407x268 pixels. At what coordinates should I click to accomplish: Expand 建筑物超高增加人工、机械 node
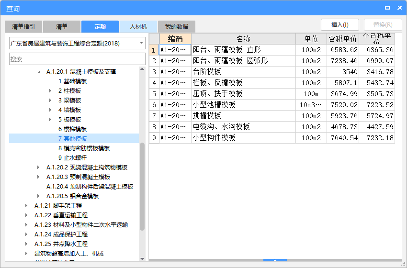[x=26, y=254]
